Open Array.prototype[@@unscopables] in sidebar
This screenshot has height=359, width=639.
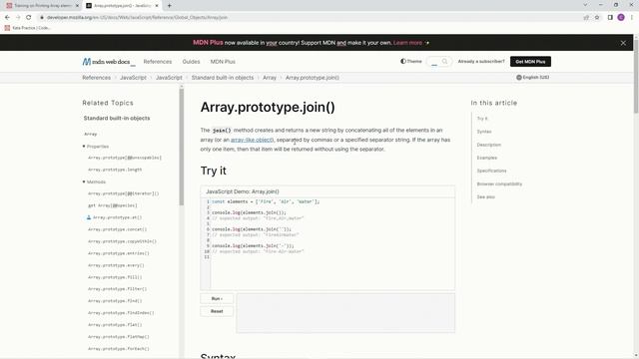(x=125, y=158)
